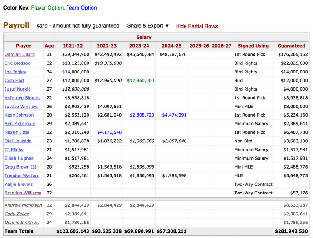The image size is (313, 238).
Task: Sort by 2024-25 salary column
Action: pos(171,46)
